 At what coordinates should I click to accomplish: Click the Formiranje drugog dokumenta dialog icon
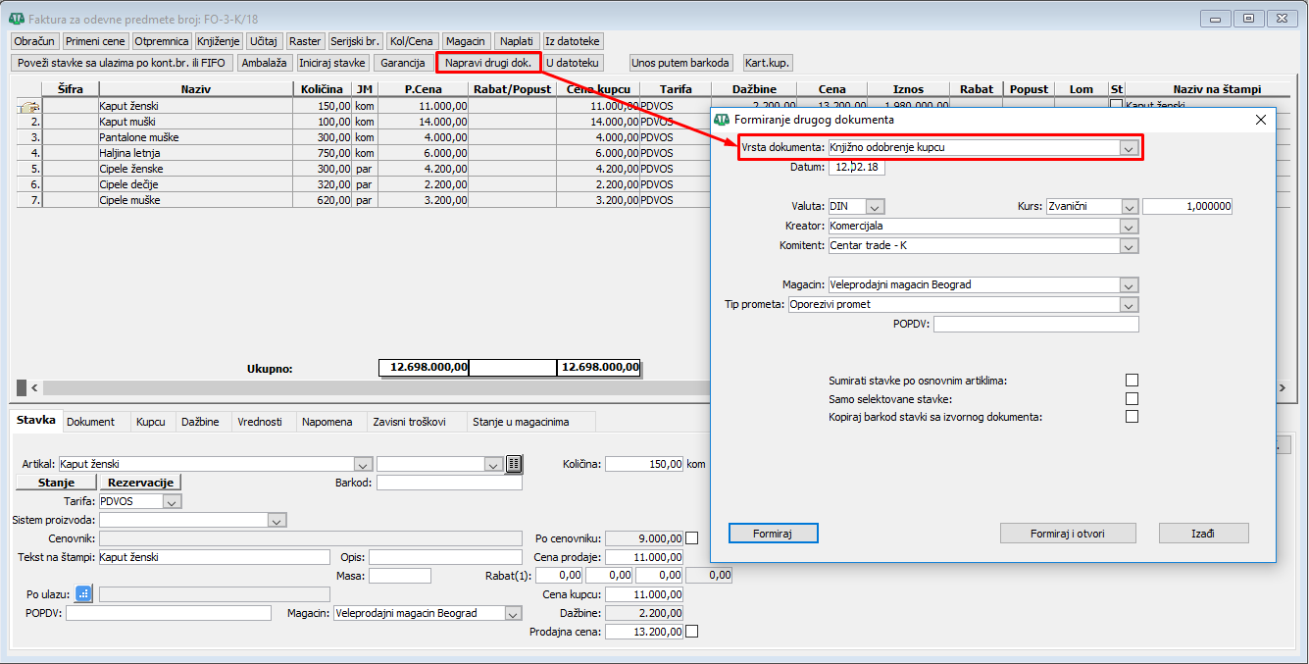722,119
